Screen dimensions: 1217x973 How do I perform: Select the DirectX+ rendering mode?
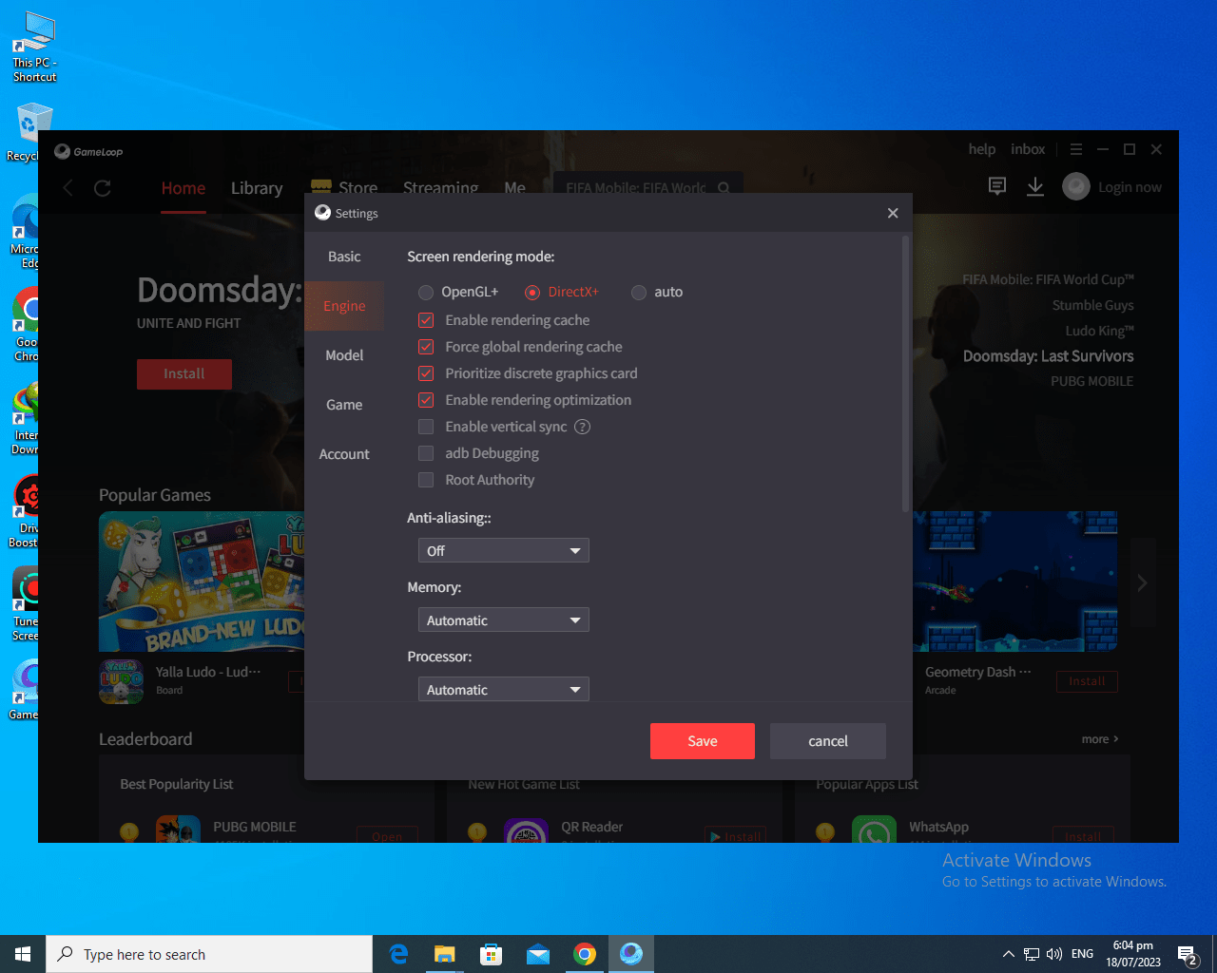(532, 293)
